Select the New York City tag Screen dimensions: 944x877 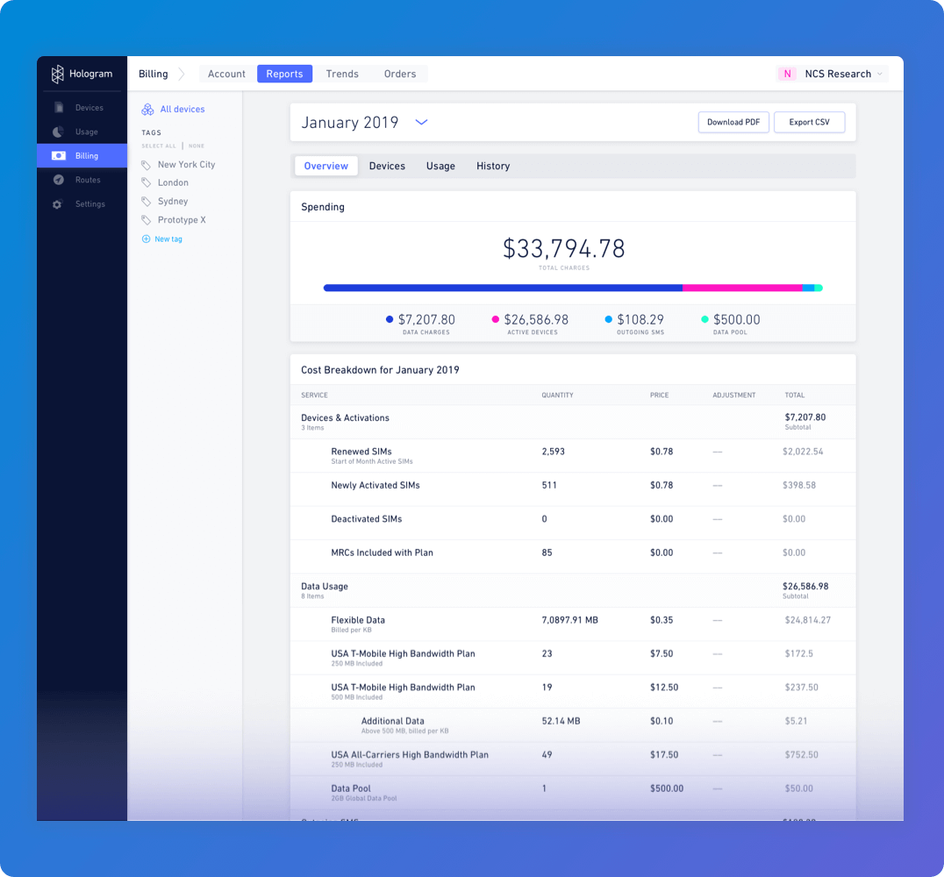[x=186, y=164]
